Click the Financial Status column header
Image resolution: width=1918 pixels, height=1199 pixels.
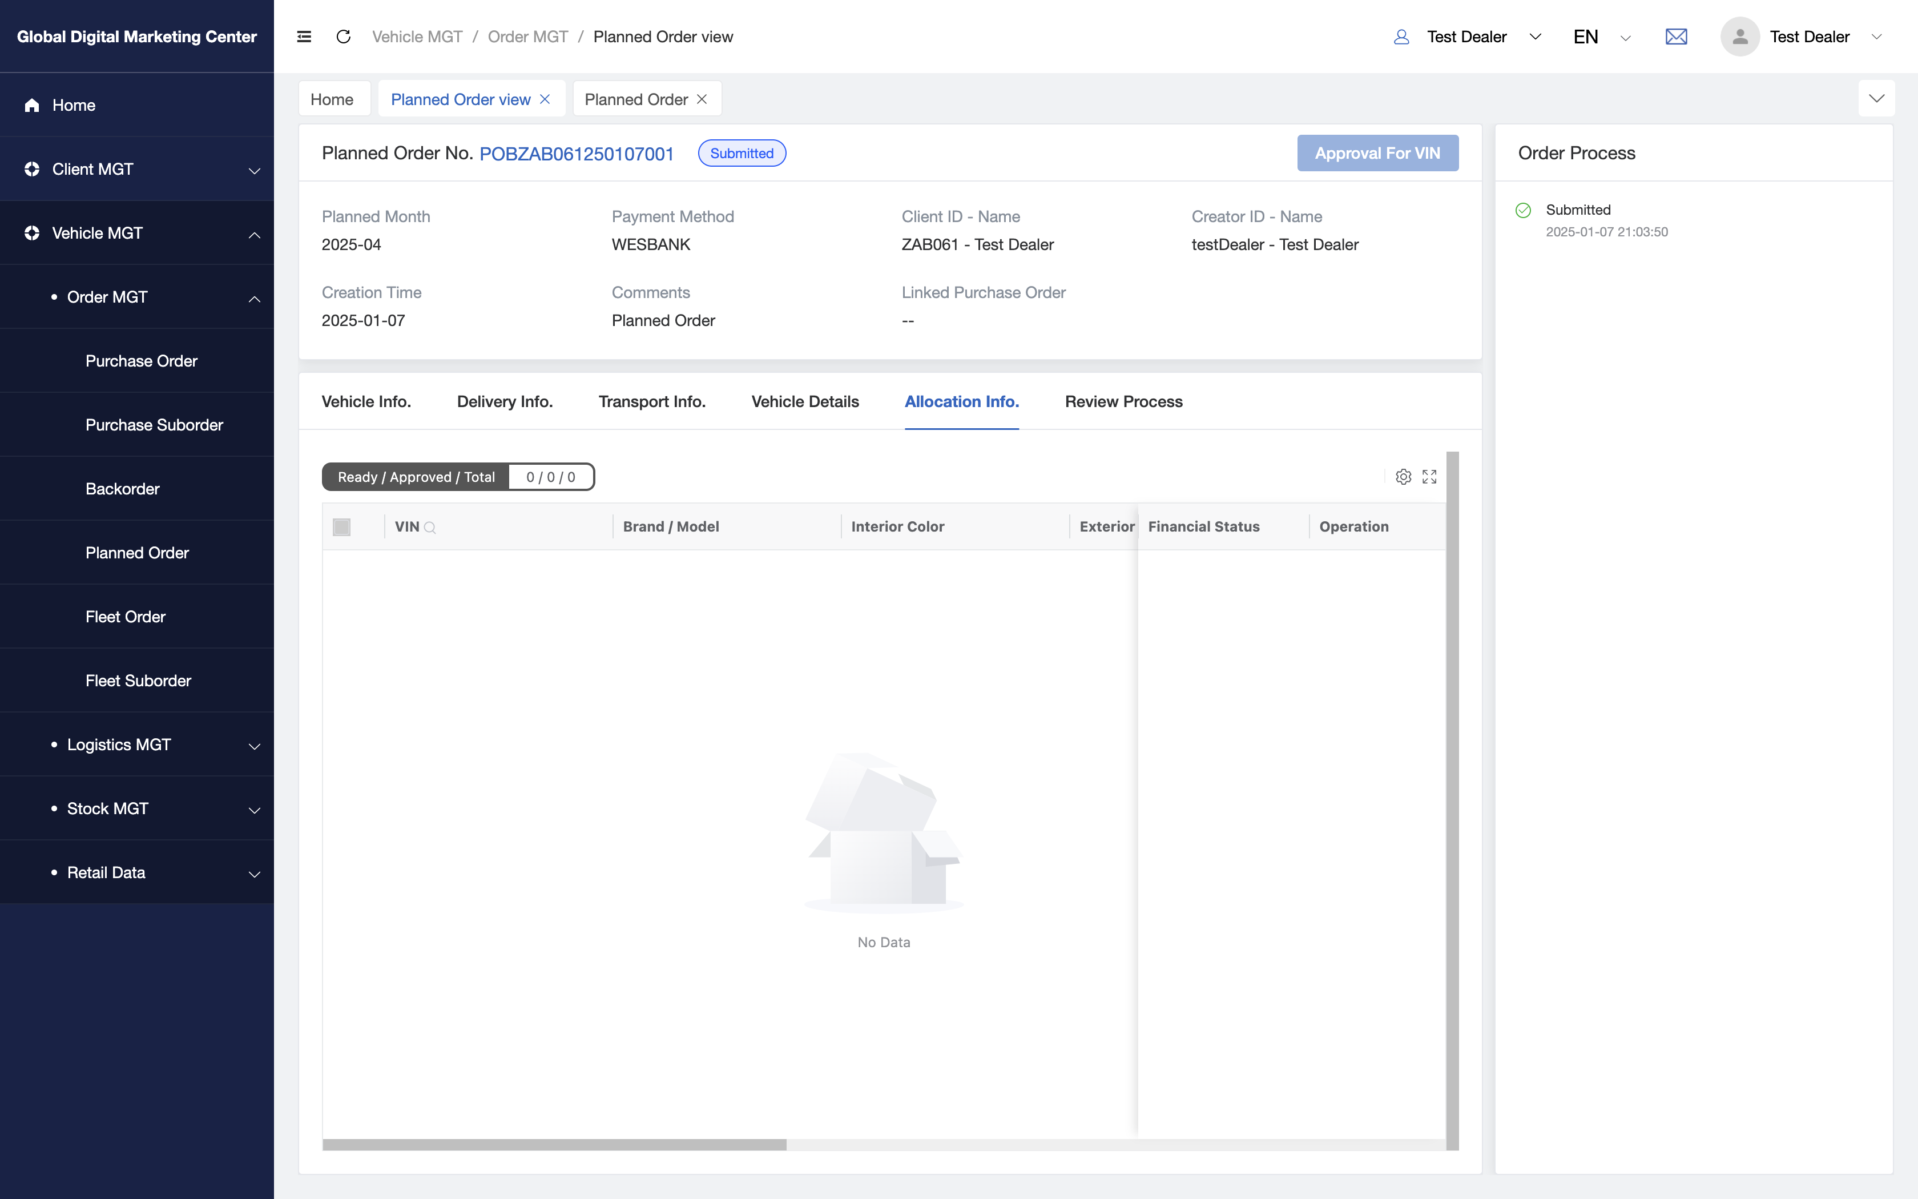pyautogui.click(x=1203, y=528)
